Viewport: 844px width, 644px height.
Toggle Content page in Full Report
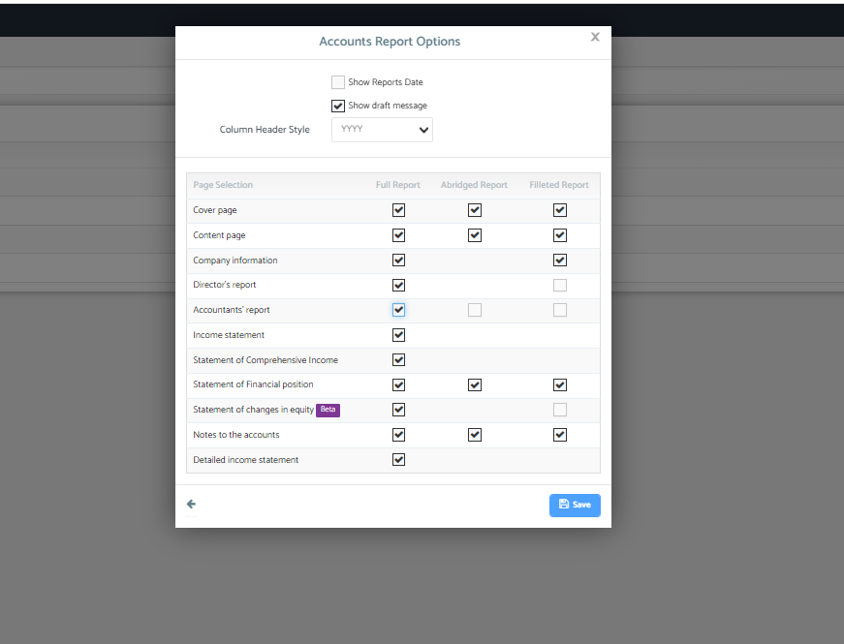pyautogui.click(x=398, y=235)
